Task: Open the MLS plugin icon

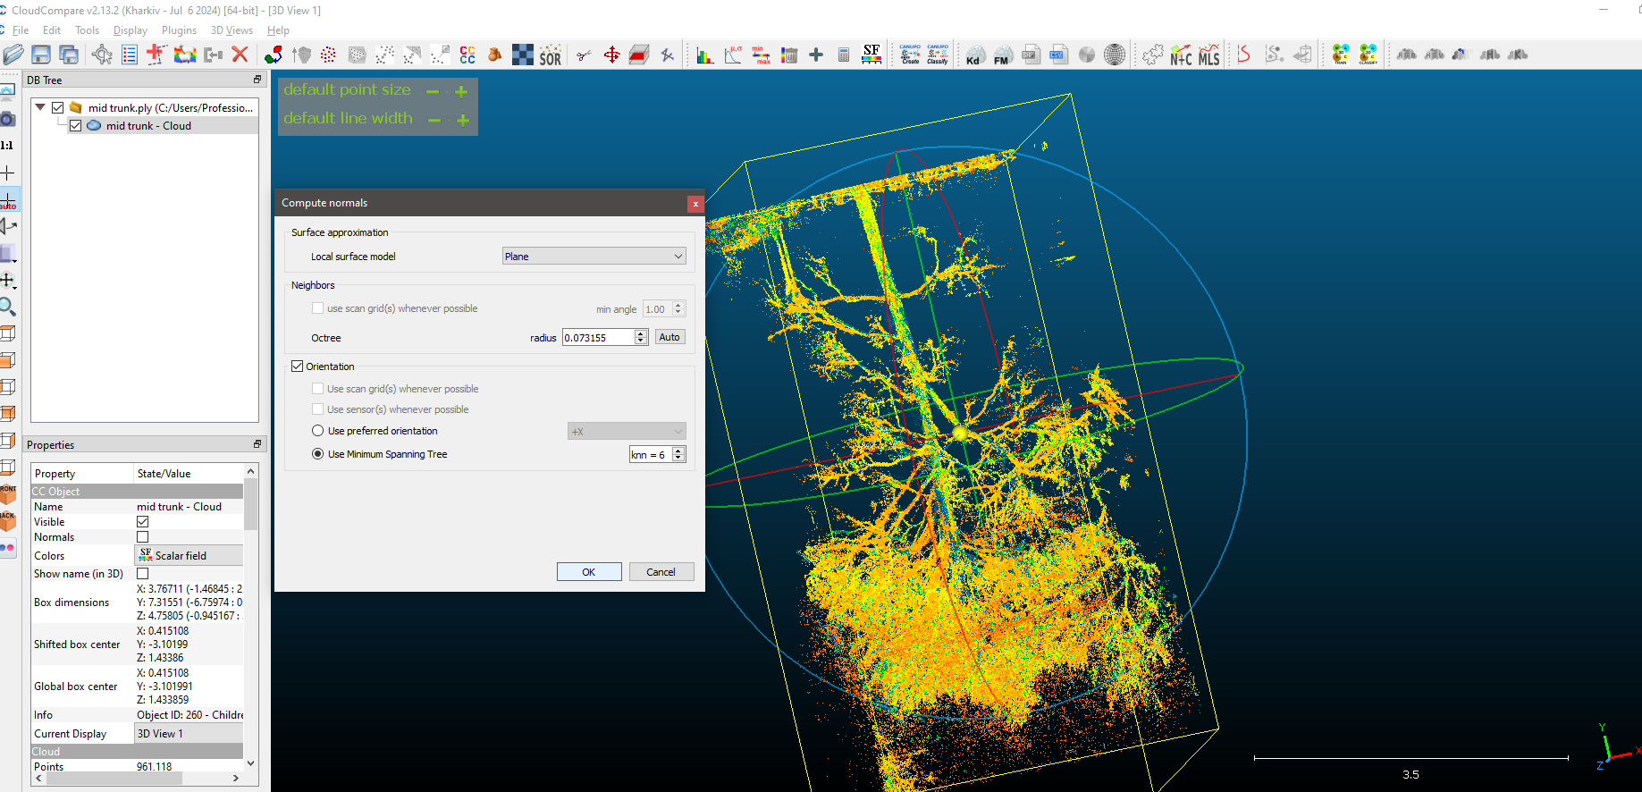Action: 1208,55
